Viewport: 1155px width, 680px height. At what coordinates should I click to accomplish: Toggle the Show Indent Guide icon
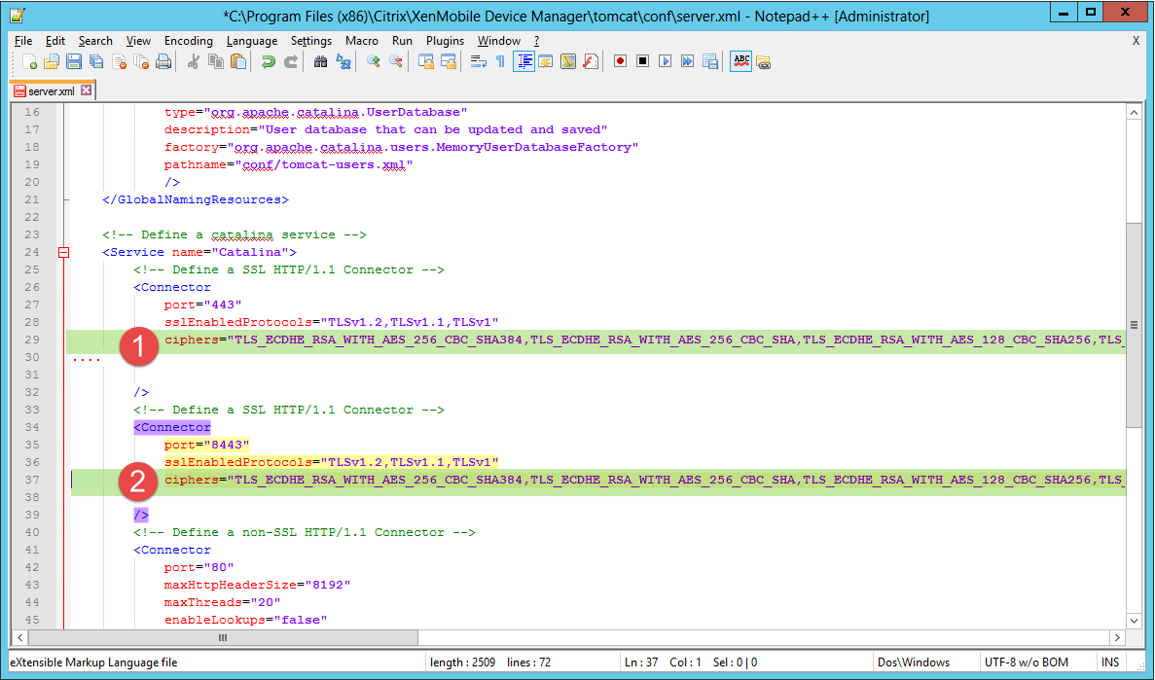click(523, 62)
